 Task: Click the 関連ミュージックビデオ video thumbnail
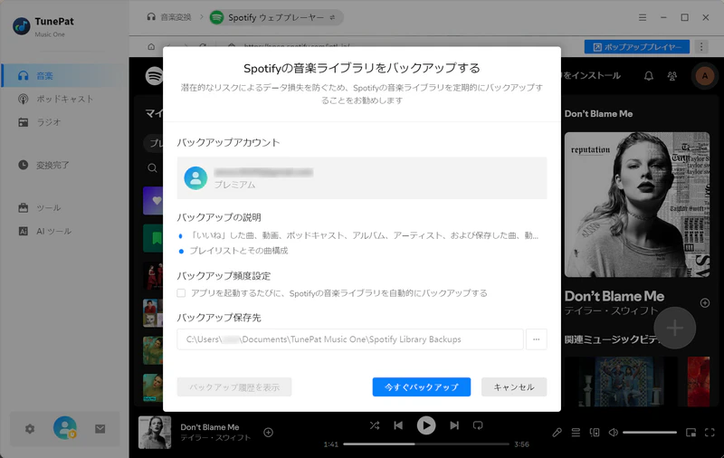(621, 381)
